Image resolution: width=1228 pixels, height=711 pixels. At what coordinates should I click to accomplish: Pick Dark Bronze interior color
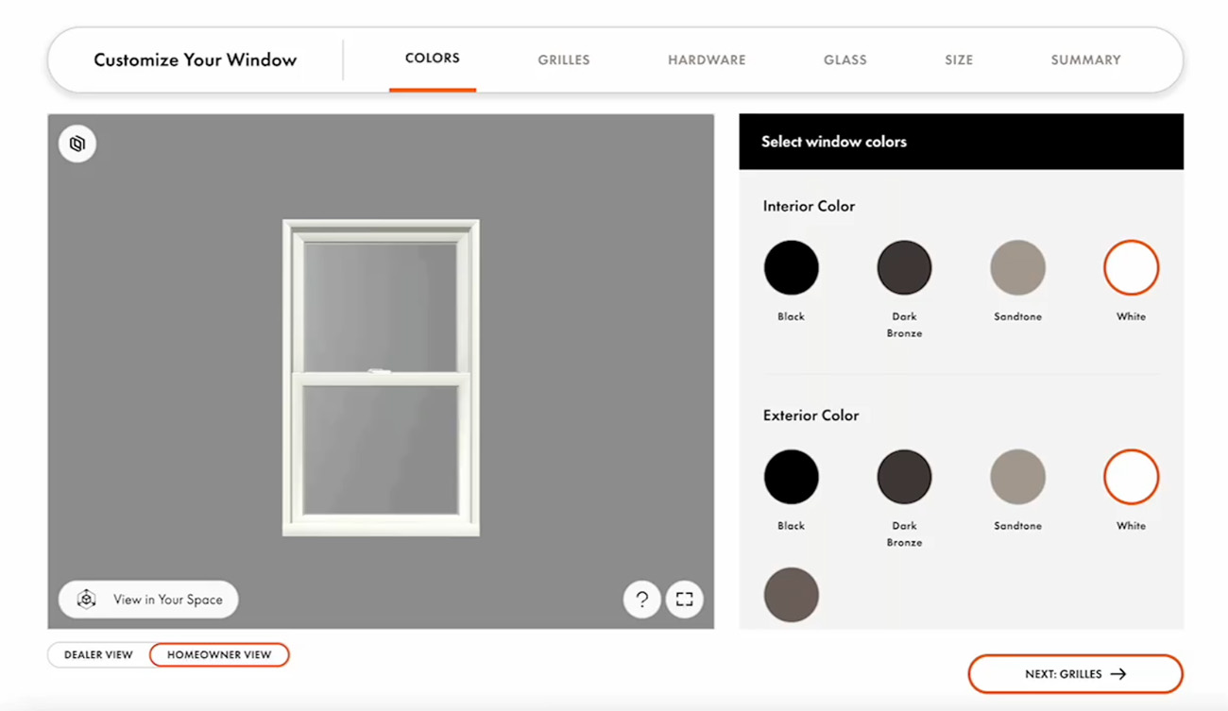[904, 267]
